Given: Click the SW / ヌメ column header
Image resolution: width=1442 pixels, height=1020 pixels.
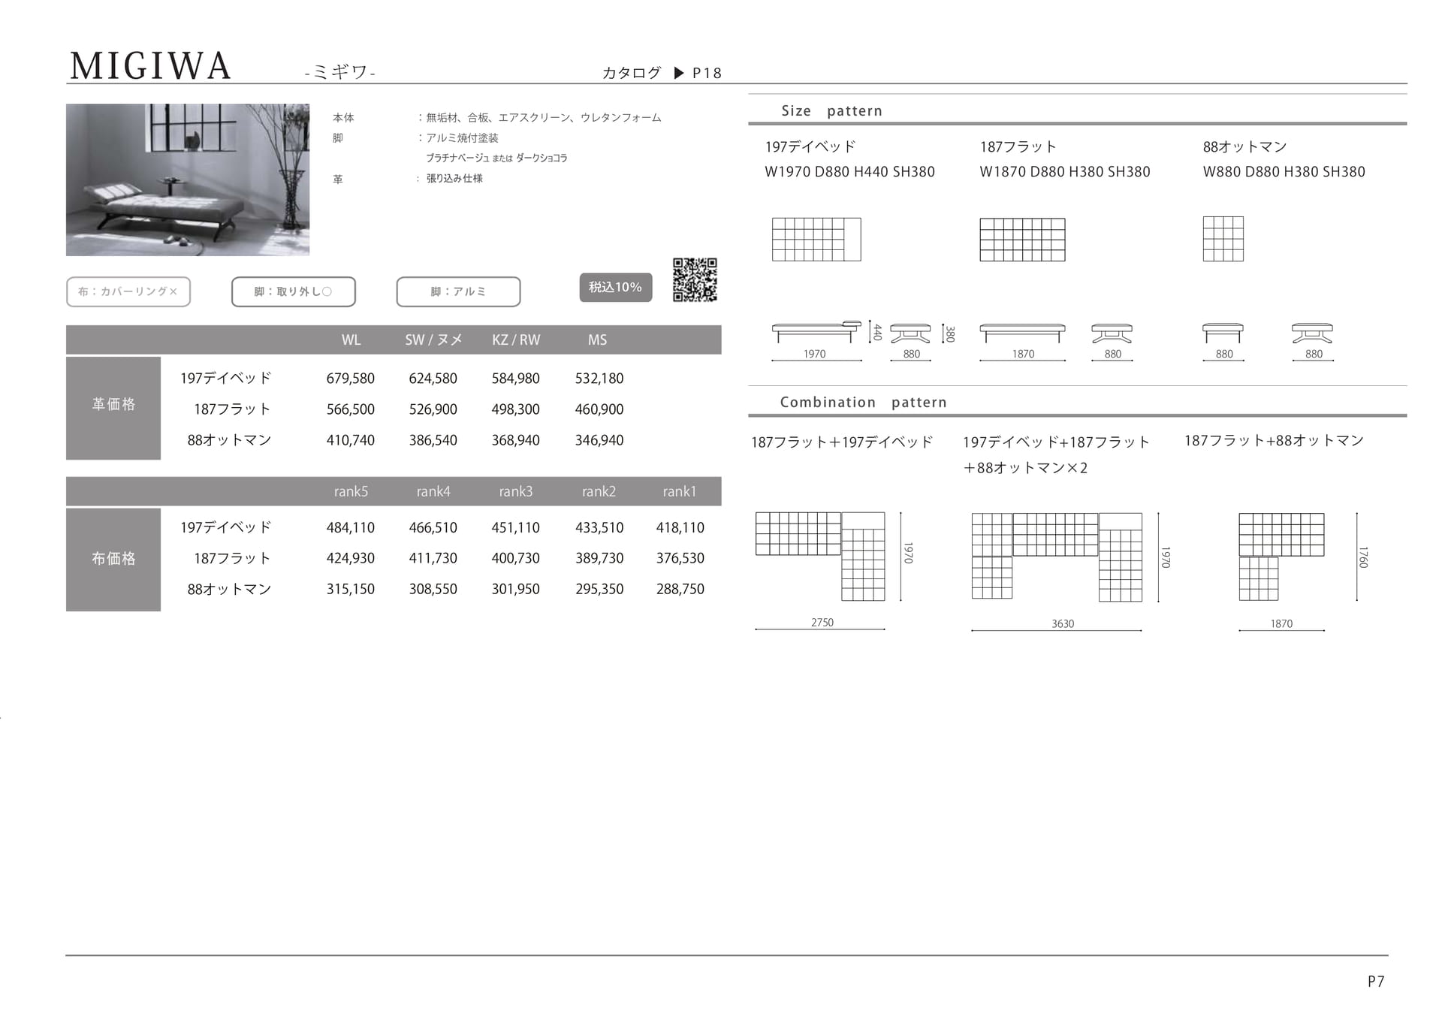Looking at the screenshot, I should pyautogui.click(x=433, y=339).
